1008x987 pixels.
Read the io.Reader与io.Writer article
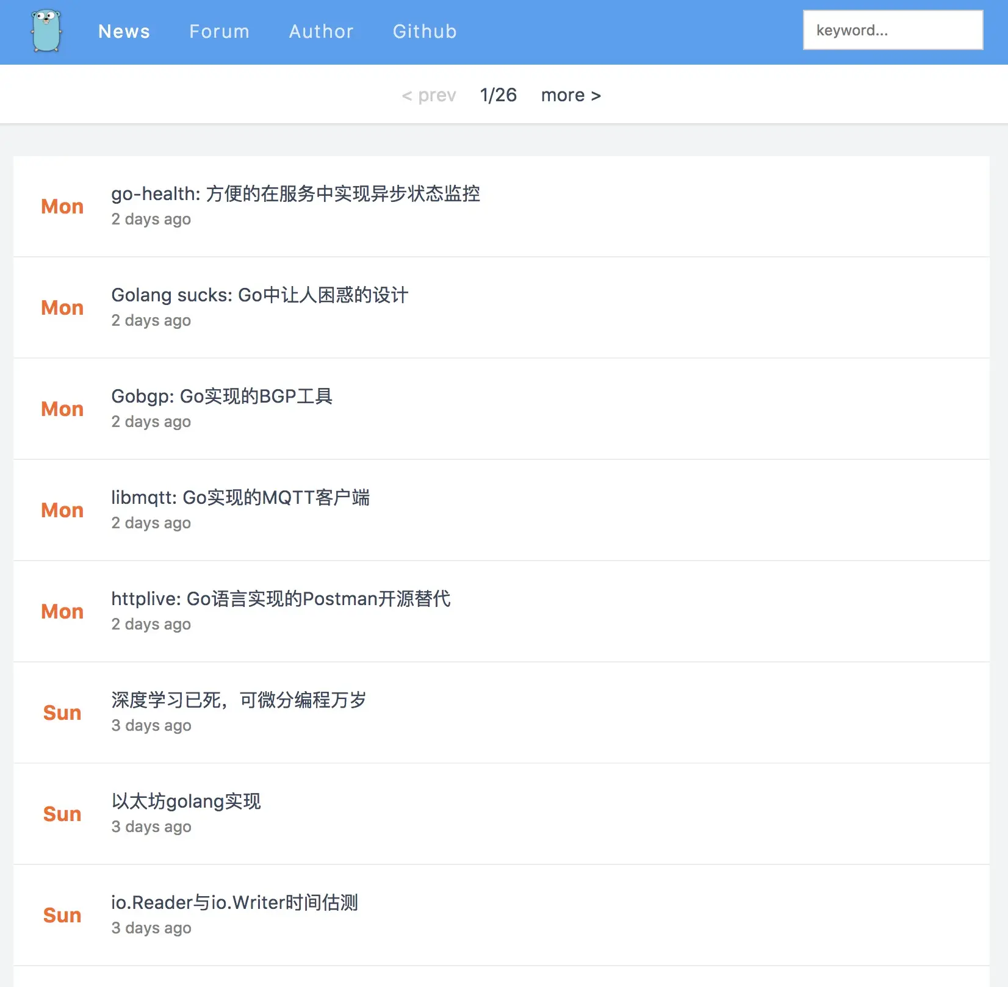tap(234, 902)
